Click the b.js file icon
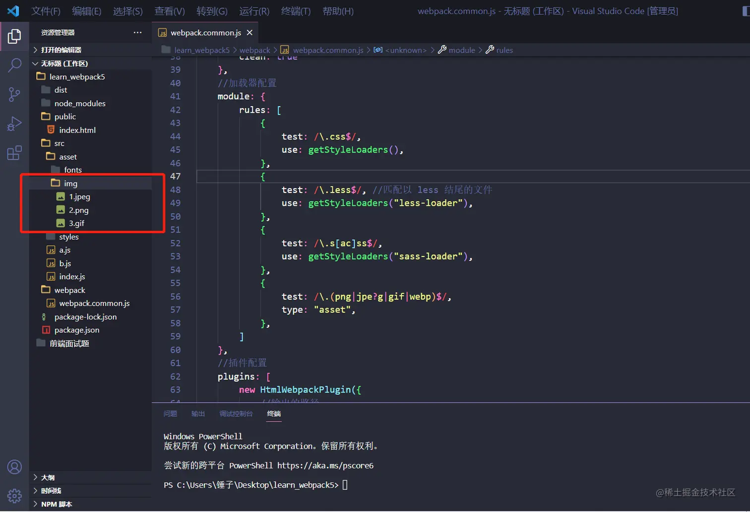750x512 pixels. 51,263
